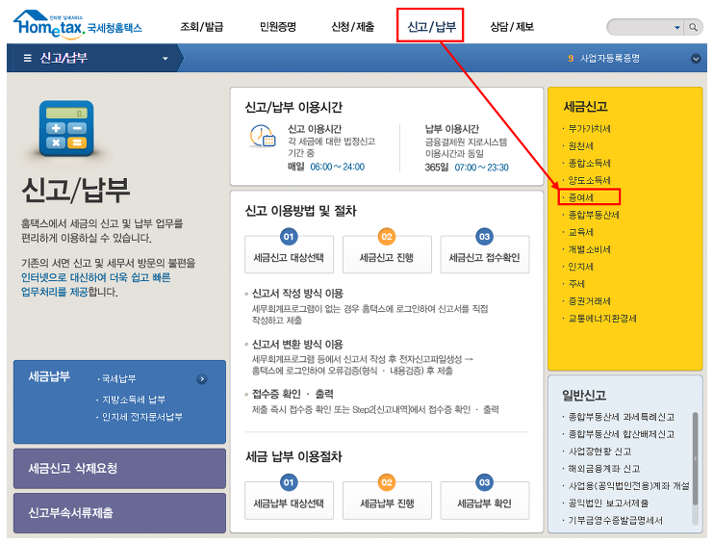Open 해외금융계좌 신고 in 일반신고
The image size is (713, 542).
tap(604, 469)
